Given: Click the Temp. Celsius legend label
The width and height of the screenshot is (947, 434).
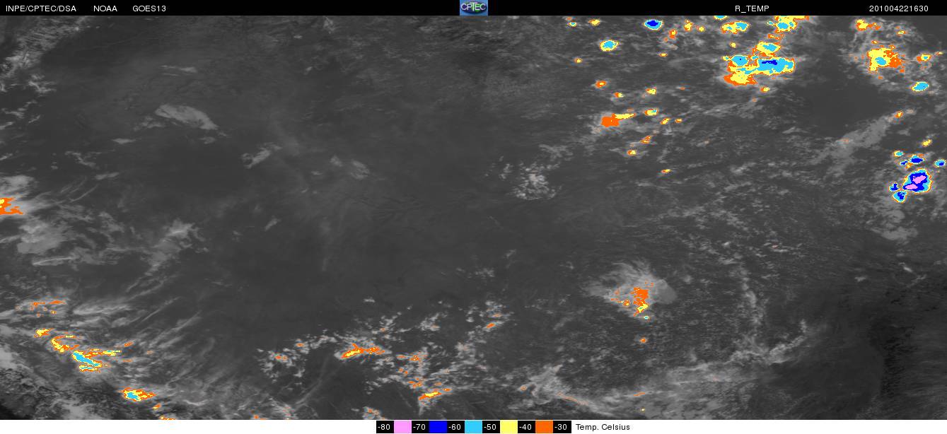Looking at the screenshot, I should pyautogui.click(x=603, y=427).
